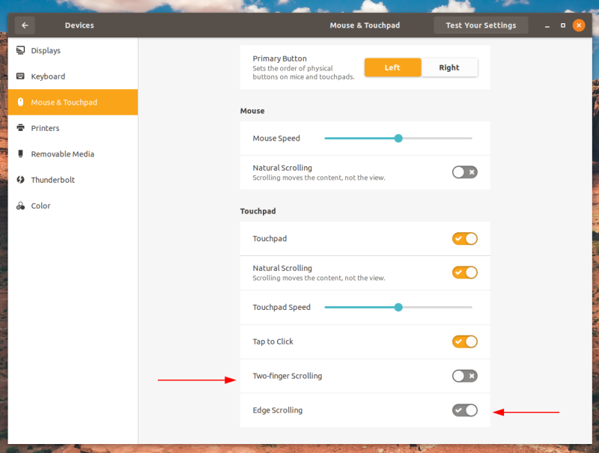The image size is (599, 453).
Task: Disable Tap to Click switch
Action: point(464,341)
